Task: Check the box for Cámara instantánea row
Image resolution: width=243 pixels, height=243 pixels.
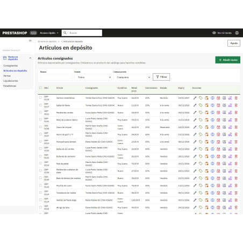Action: click(40, 98)
